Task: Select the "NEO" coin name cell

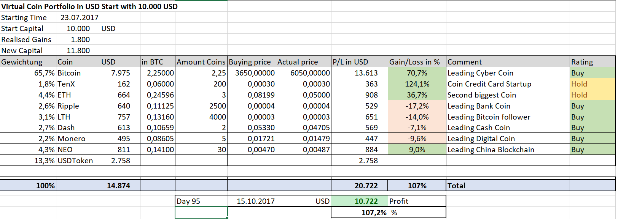Action: coord(78,150)
